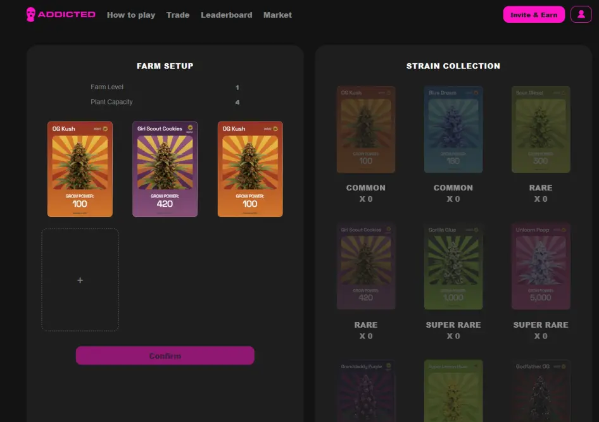Select the Super Lemon Haze strain card
This screenshot has height=422, width=599.
453,391
